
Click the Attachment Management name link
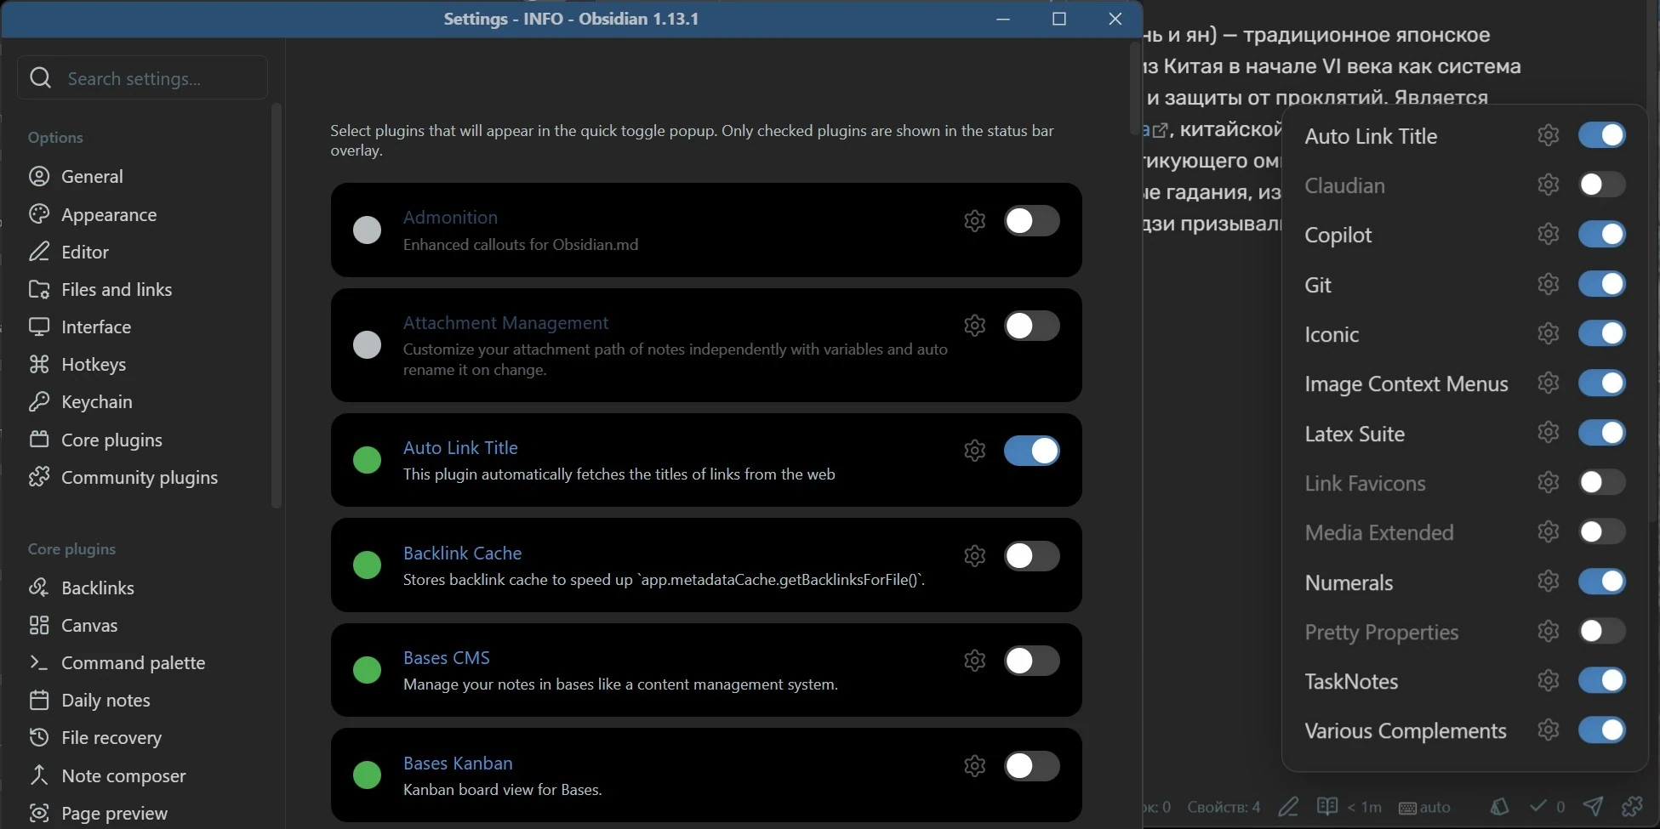coord(505,322)
